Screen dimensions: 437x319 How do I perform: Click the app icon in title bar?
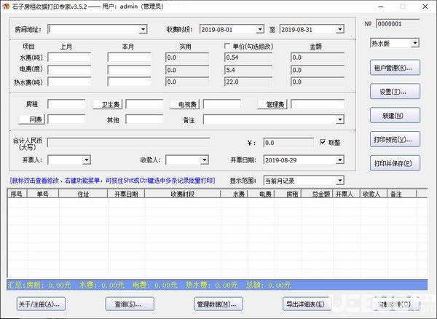pos(6,6)
